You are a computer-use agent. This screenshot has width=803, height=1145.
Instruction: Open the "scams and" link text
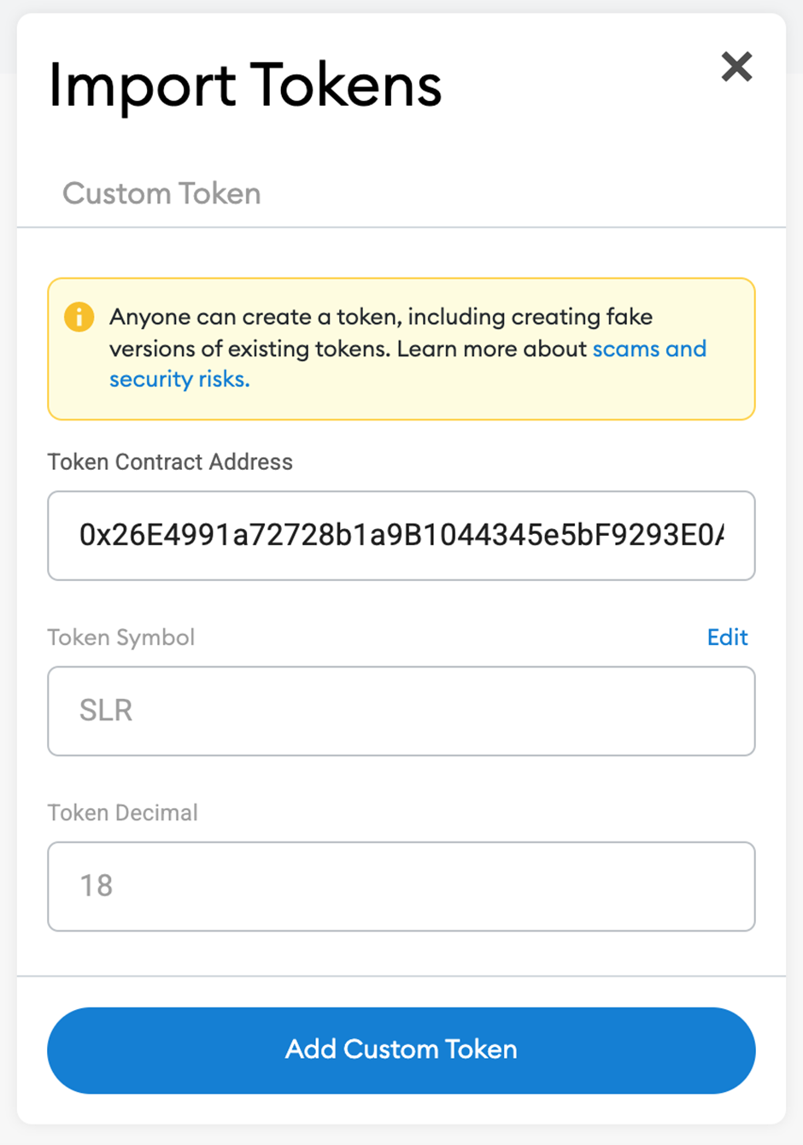[x=649, y=349]
